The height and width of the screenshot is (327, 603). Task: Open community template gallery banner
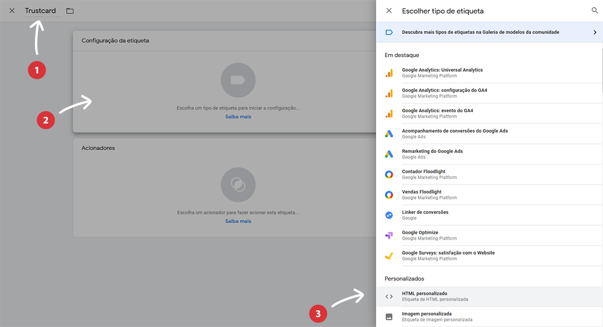[x=489, y=32]
